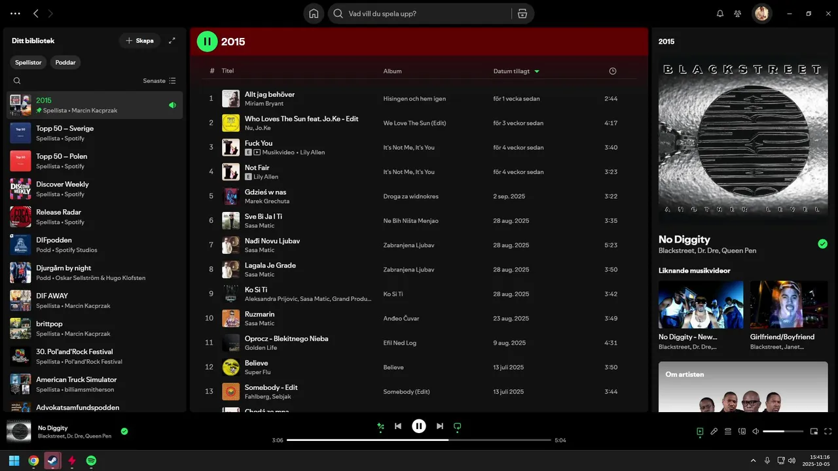Select the track Believe by Super Flu
The width and height of the screenshot is (838, 471).
[419, 367]
